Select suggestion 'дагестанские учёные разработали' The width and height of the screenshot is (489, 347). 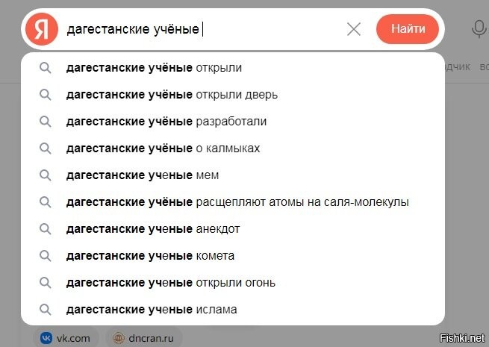point(166,122)
